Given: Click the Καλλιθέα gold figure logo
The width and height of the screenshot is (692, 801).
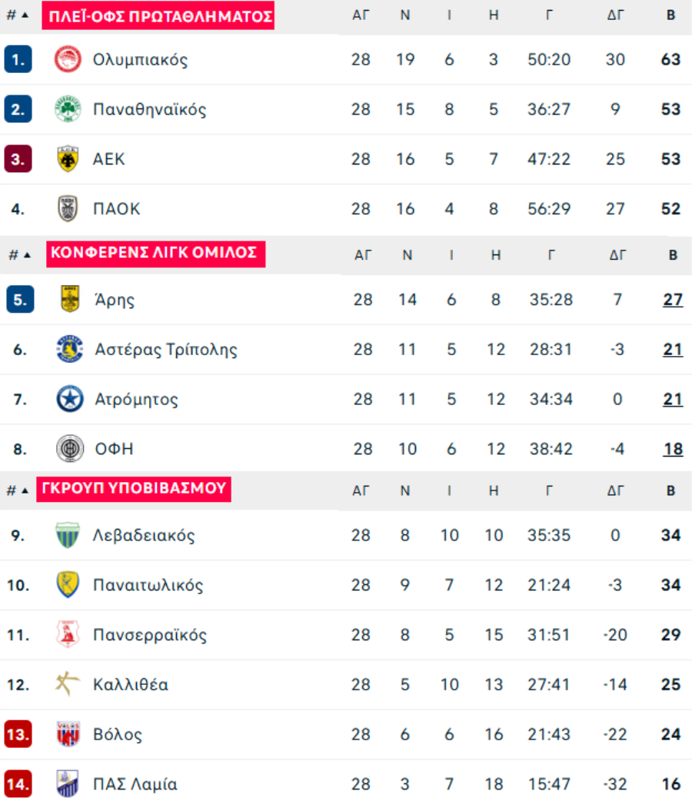Looking at the screenshot, I should click(68, 684).
